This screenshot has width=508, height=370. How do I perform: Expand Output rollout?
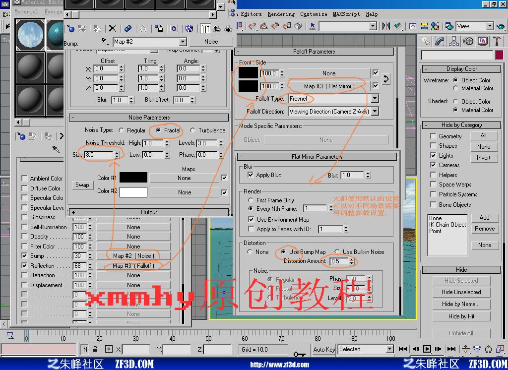(149, 212)
